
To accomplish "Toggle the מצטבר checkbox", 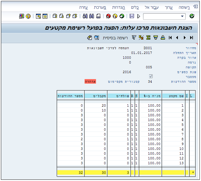I will (x=151, y=76).
